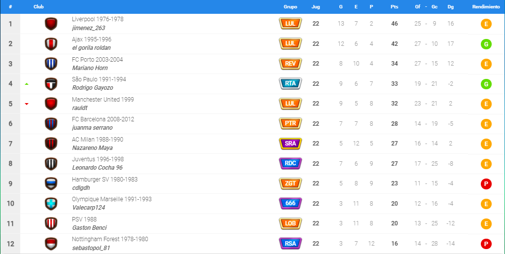505x254 pixels.
Task: Click the green up arrow beside position 4
Action: coord(27,84)
